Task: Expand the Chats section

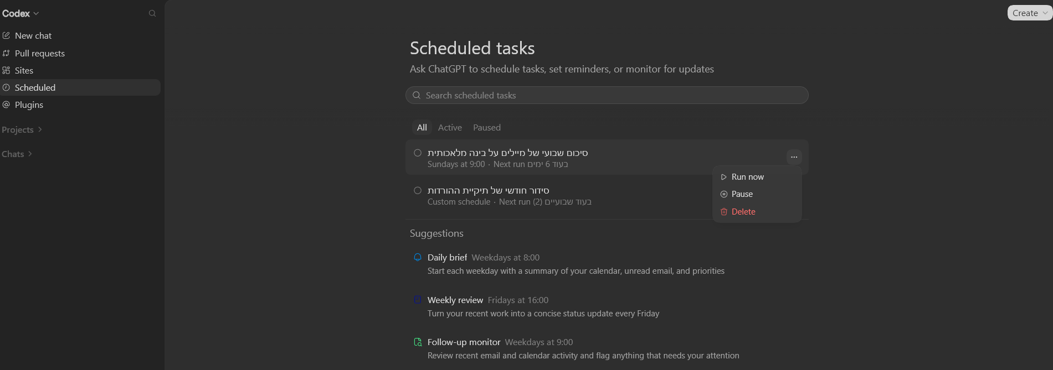Action: [x=17, y=154]
